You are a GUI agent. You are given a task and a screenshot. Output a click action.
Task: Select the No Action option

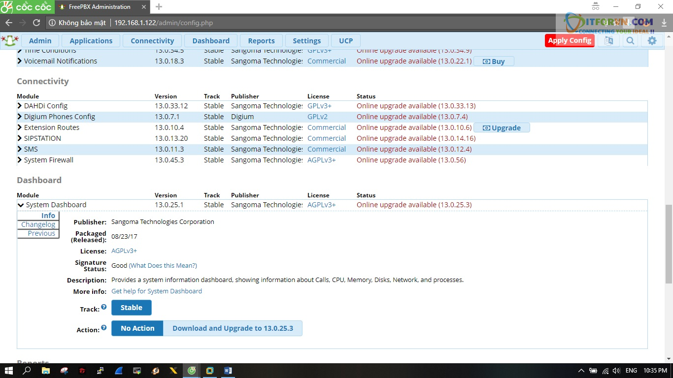pos(137,328)
